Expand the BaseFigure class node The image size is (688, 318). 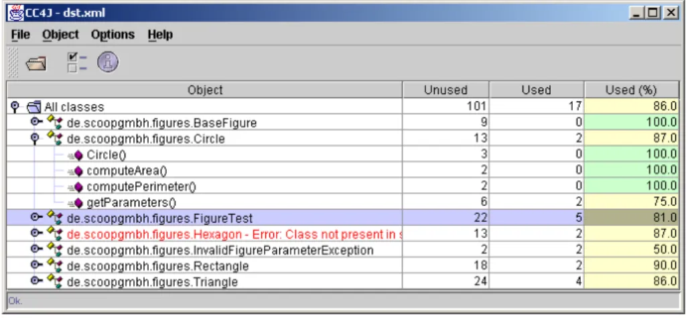[x=37, y=122]
